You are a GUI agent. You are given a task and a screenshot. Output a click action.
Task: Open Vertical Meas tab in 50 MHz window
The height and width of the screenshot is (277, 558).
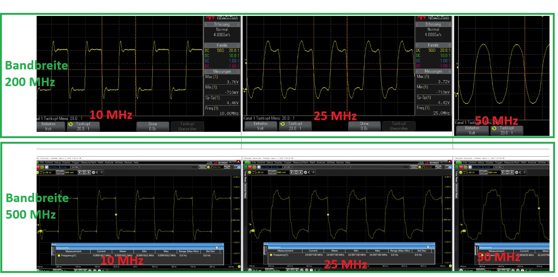pos(456,191)
